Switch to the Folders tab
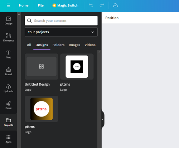This screenshot has width=179, height=148. click(x=58, y=45)
